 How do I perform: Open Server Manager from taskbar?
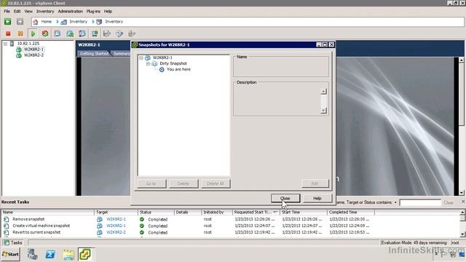click(32, 255)
